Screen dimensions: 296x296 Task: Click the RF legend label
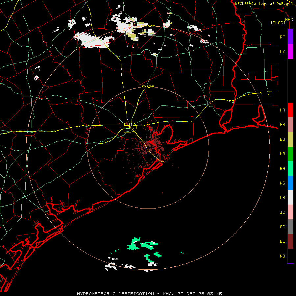coord(282,37)
